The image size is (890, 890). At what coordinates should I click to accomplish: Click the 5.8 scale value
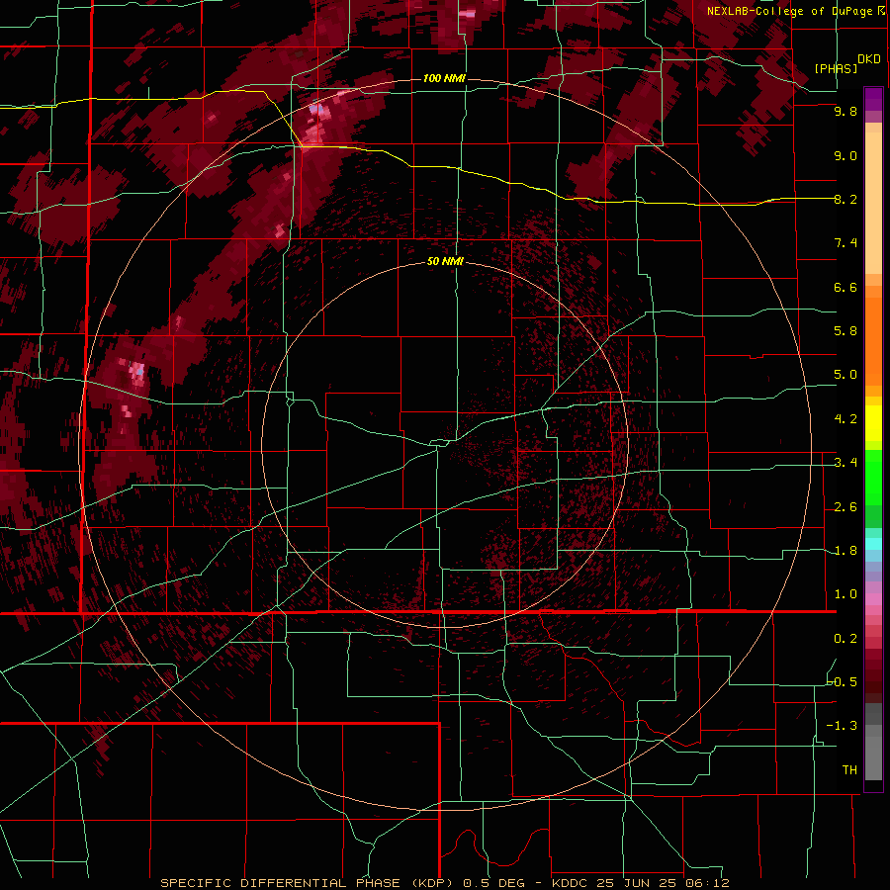(x=845, y=331)
